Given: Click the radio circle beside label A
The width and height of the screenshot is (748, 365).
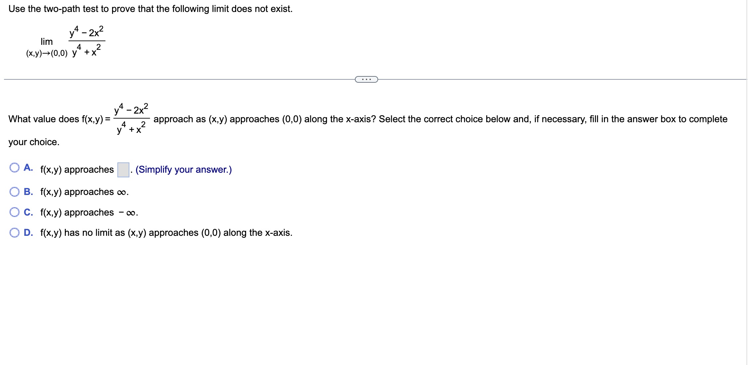Looking at the screenshot, I should (x=14, y=168).
